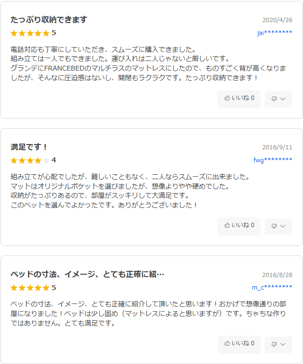
Task: Click the 5-star rating of the third review
Action: pyautogui.click(x=30, y=288)
